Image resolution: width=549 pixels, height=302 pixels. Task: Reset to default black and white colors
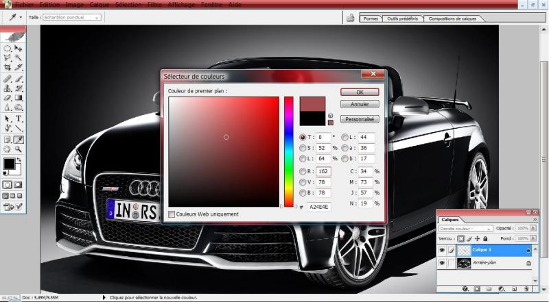point(5,173)
